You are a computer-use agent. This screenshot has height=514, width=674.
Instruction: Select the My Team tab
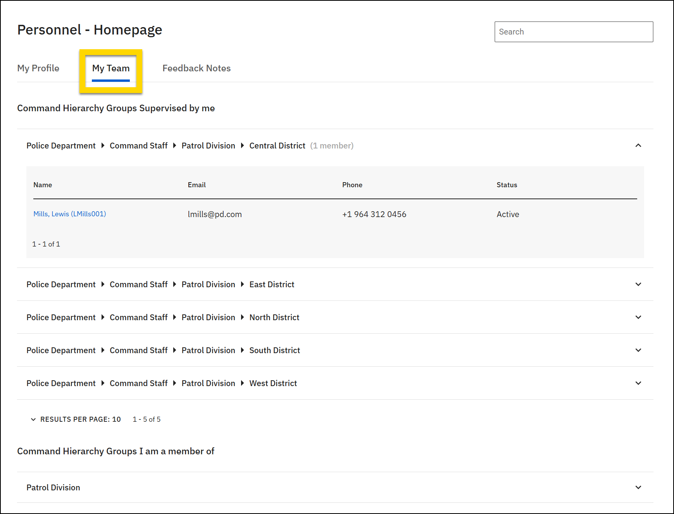pos(111,68)
